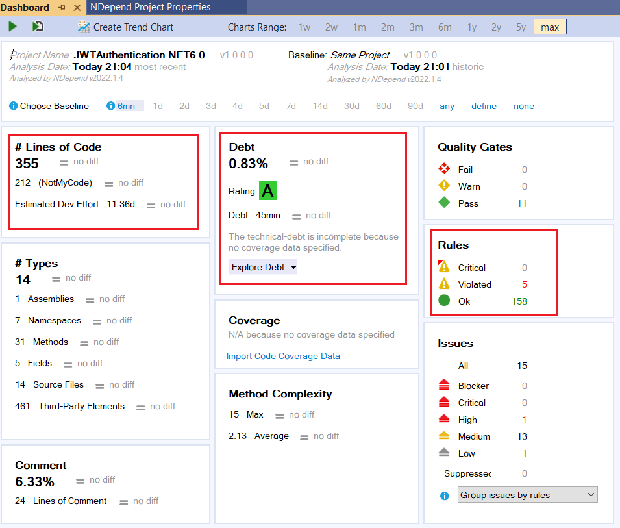
Task: Run analysis with the green play icon
Action: (12, 27)
